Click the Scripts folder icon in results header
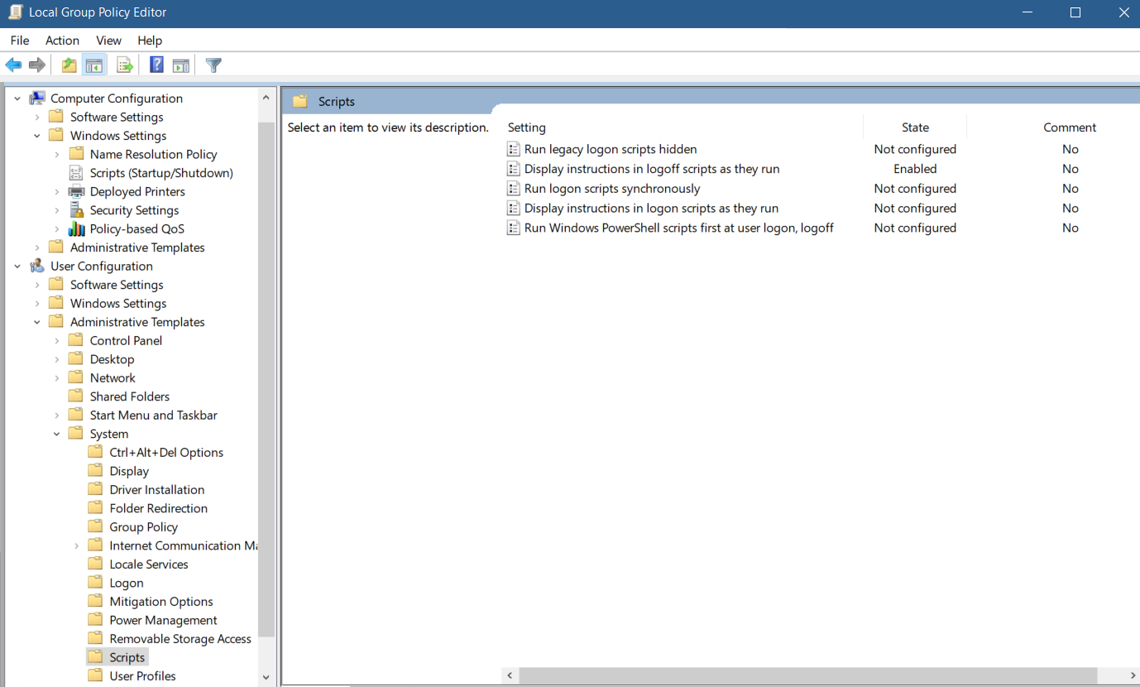The width and height of the screenshot is (1140, 687). (299, 101)
